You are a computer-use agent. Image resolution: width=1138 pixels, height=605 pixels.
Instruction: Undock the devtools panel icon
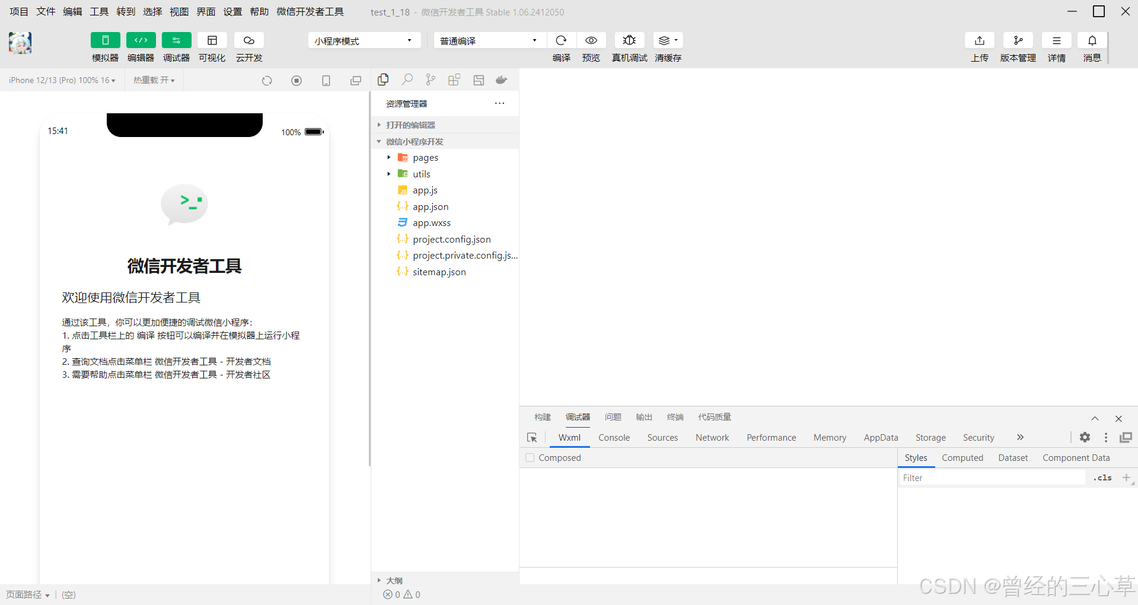[x=1126, y=437]
